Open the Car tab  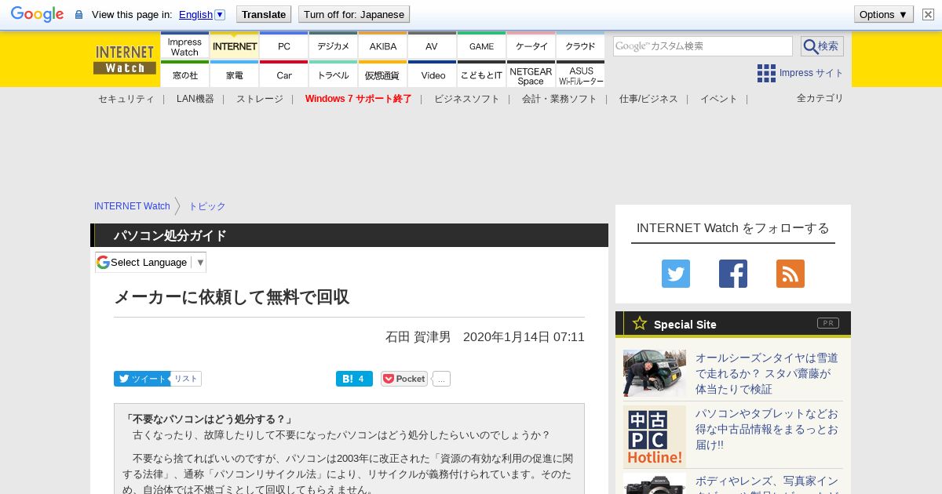[x=284, y=74]
